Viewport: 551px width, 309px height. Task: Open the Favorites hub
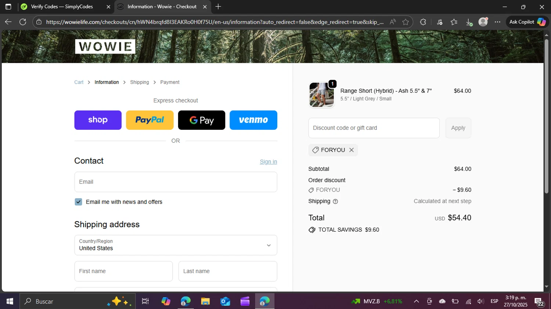454,22
